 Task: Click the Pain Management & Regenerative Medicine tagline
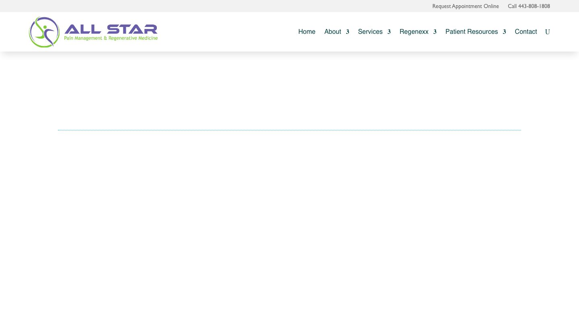(x=111, y=38)
